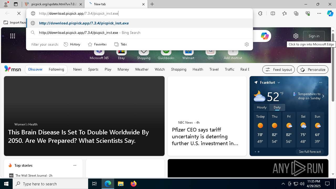This screenshot has height=189, width=336.
Task: Click the taskbar search box
Action: tap(50, 184)
